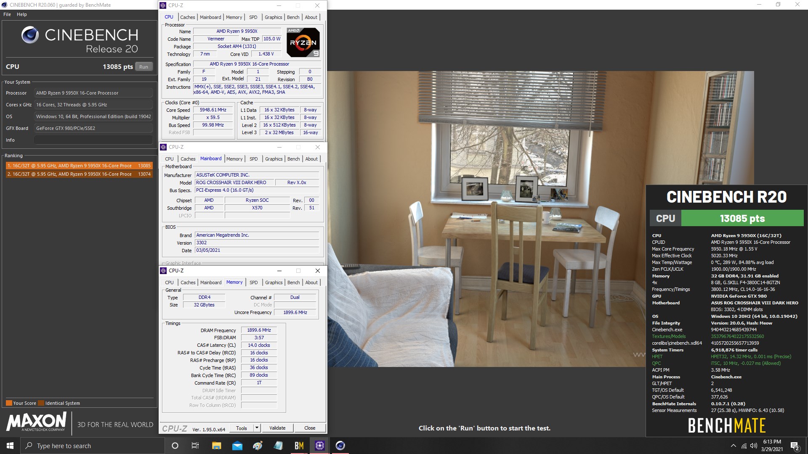Open the rocket-globe icon on the taskbar
808x454 pixels.
(x=258, y=446)
